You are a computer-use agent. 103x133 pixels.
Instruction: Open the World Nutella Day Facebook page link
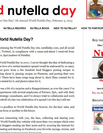97,105
